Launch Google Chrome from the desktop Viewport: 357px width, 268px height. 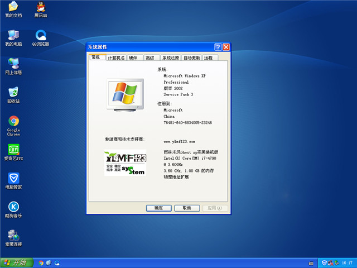(13, 126)
